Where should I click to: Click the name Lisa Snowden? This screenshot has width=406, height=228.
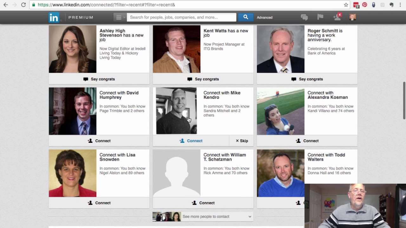(x=117, y=157)
